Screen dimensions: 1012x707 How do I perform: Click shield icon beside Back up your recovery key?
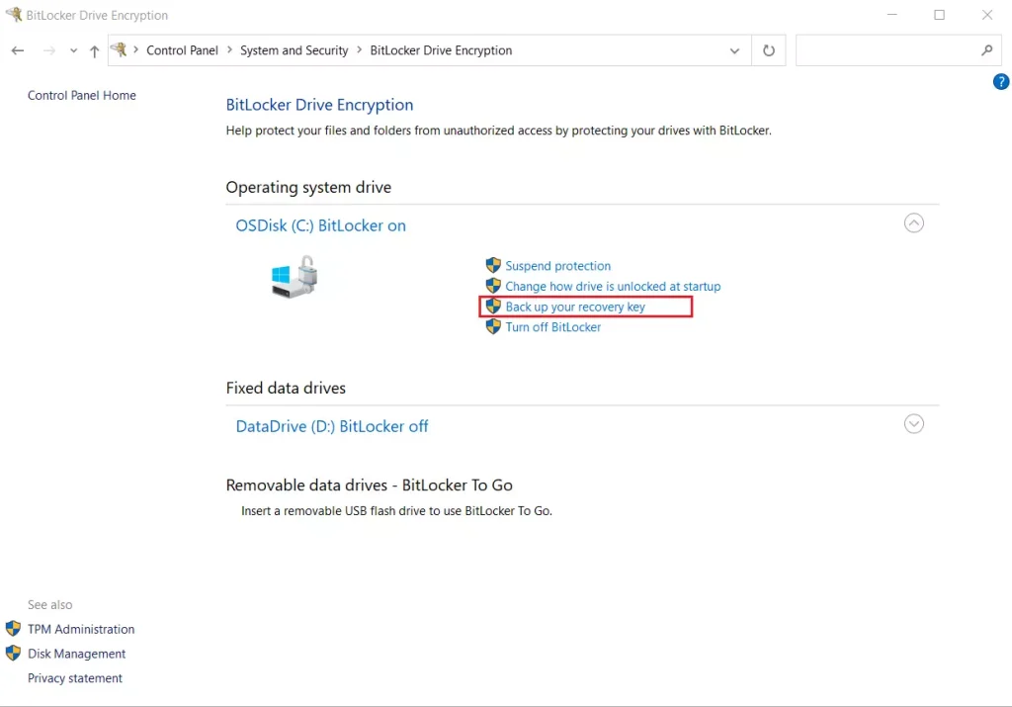click(493, 307)
